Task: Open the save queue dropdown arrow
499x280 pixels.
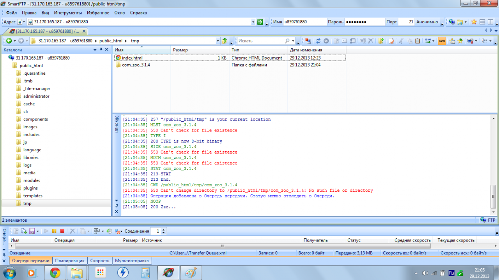Action: [x=38, y=231]
